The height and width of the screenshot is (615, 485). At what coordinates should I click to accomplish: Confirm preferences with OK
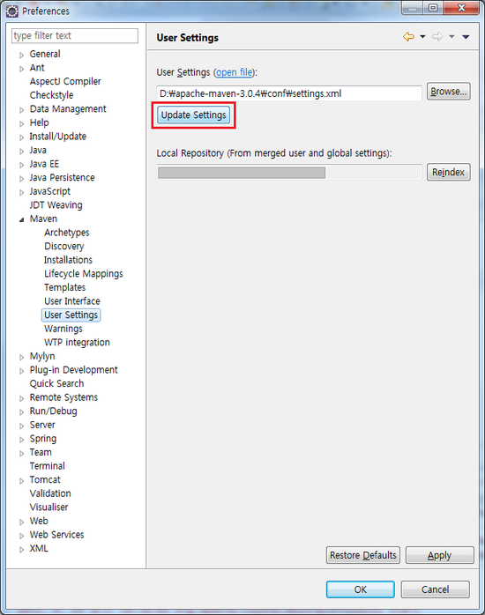coord(360,589)
